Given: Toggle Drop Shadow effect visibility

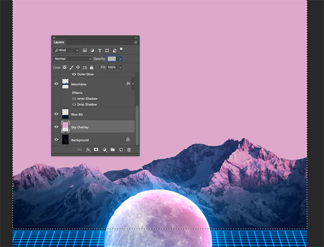Looking at the screenshot, I should (x=74, y=104).
